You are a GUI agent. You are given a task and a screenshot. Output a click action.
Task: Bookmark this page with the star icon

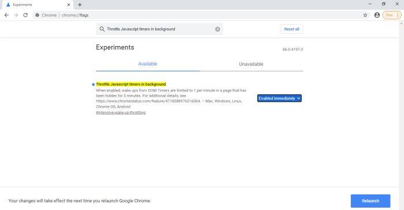tap(365, 15)
